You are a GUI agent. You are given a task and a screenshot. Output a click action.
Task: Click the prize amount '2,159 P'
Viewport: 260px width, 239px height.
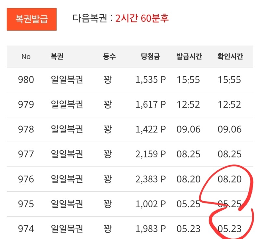point(150,154)
